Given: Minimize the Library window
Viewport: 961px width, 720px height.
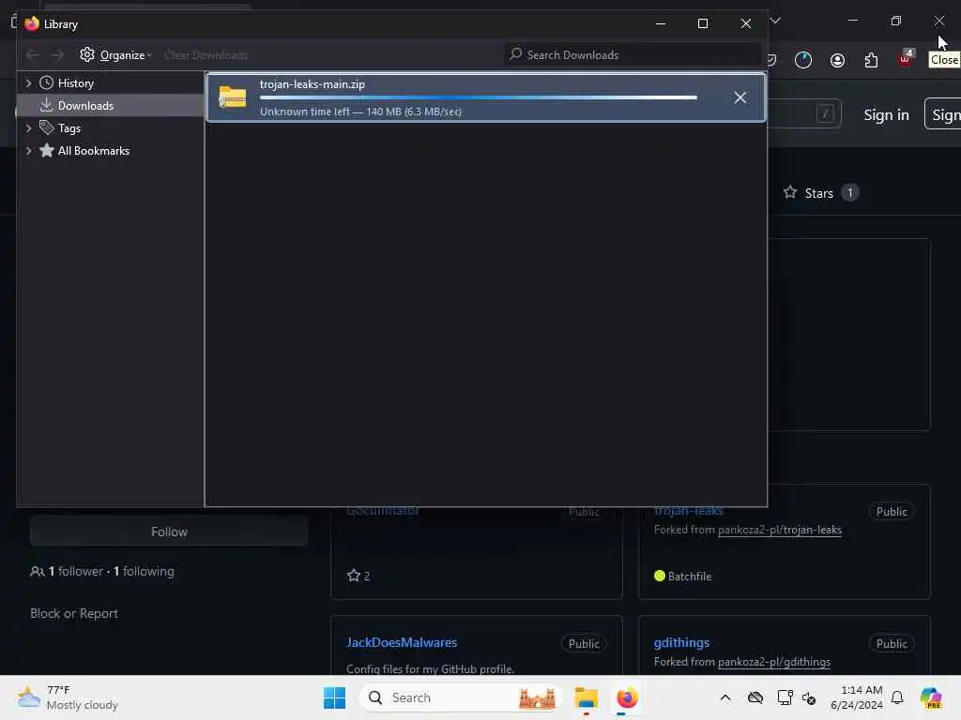Looking at the screenshot, I should click(660, 23).
